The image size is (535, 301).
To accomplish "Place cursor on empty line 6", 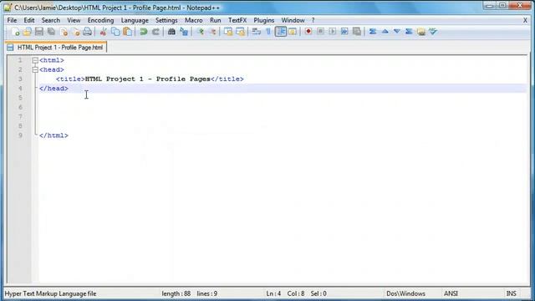I will (x=283, y=107).
